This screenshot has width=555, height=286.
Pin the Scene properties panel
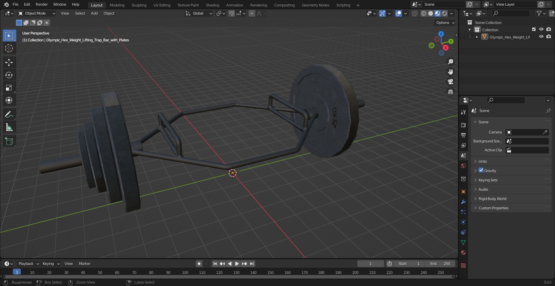coord(548,111)
